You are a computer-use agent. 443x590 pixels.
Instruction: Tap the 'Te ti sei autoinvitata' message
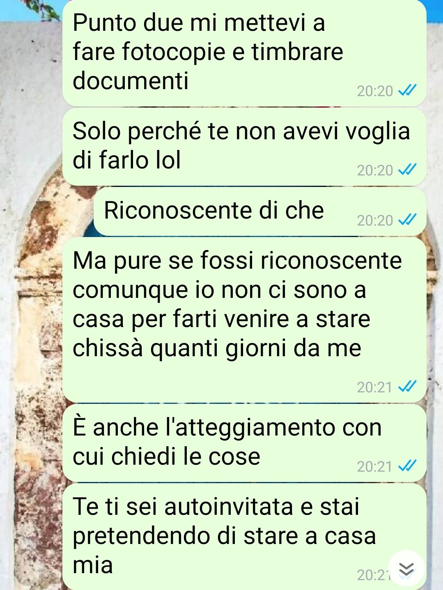point(244,537)
